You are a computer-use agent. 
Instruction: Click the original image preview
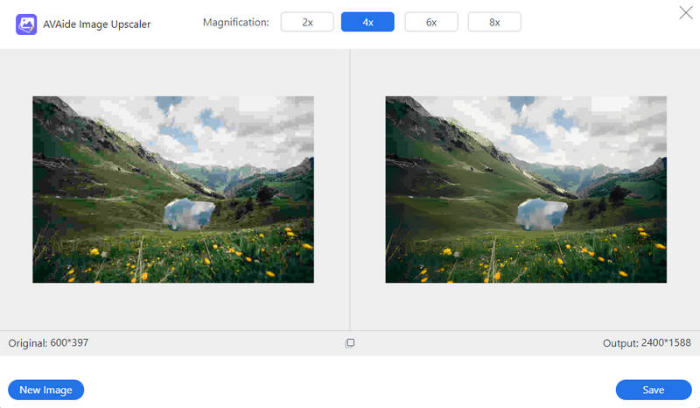(x=173, y=189)
